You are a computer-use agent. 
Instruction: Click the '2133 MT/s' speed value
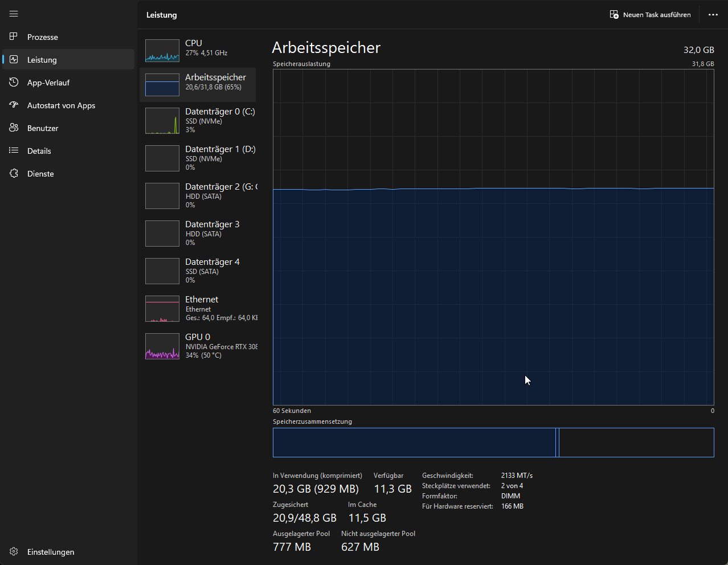point(517,476)
